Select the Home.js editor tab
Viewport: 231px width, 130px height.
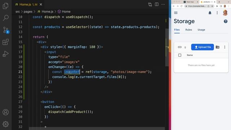pos(29,4)
